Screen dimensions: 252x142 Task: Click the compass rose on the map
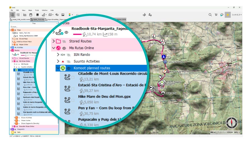click(x=232, y=123)
